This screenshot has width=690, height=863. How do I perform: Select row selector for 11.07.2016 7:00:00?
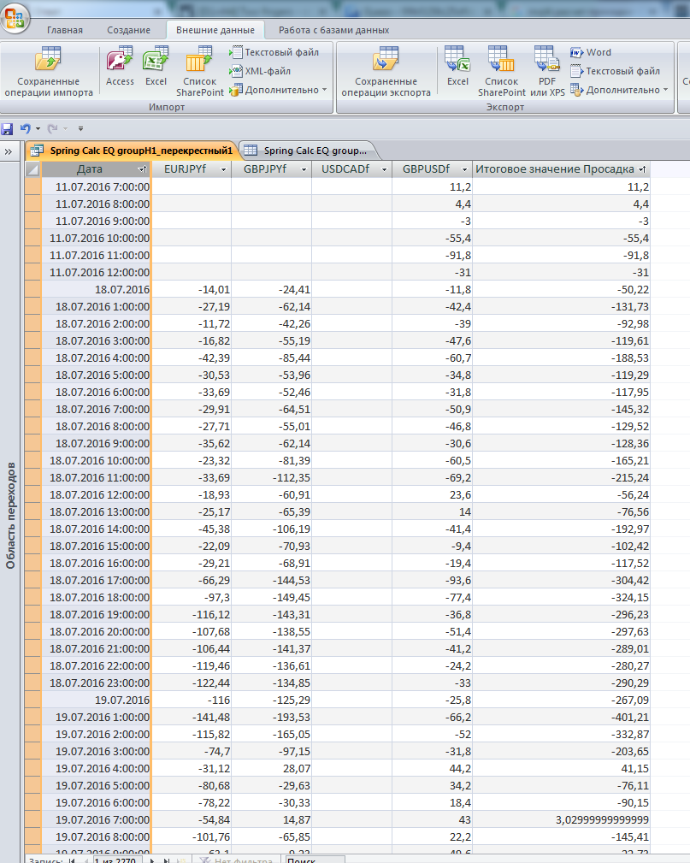click(33, 187)
